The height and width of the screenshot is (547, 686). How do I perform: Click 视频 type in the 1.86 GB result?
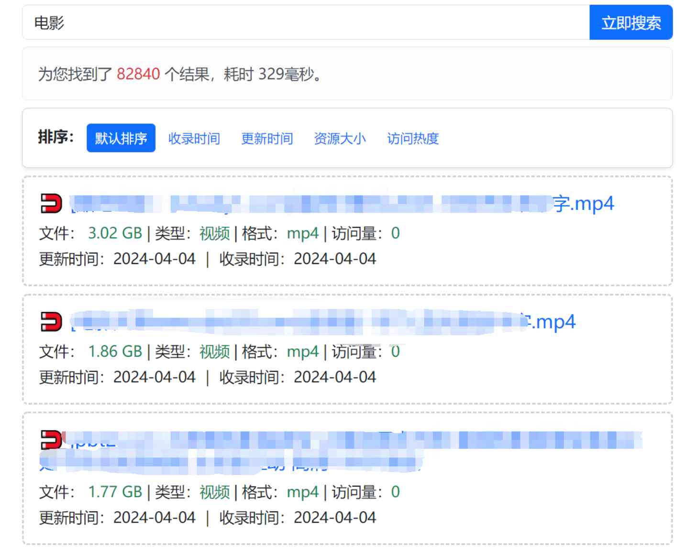pyautogui.click(x=215, y=351)
